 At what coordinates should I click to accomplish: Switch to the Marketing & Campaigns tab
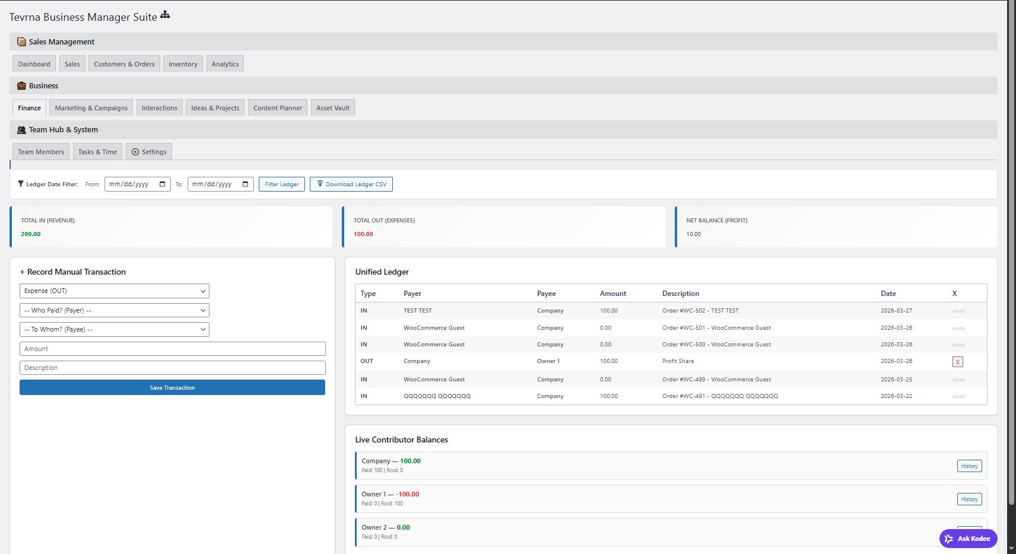pyautogui.click(x=91, y=107)
